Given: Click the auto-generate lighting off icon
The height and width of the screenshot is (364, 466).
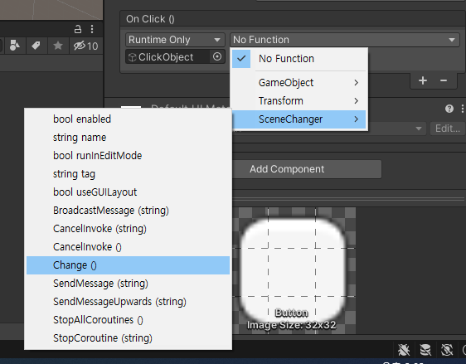Looking at the screenshot, I should point(447,350).
